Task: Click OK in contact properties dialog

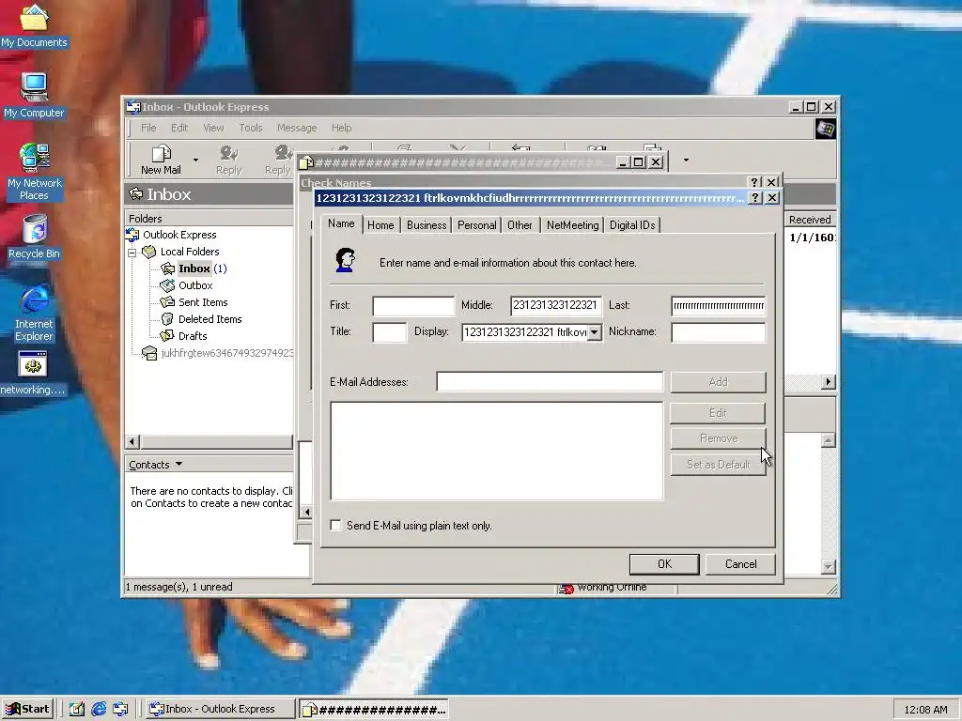Action: [664, 564]
